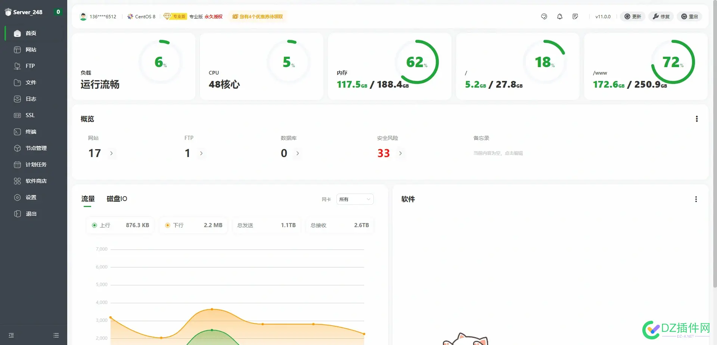
Task: Switch to the 磁盘IO tab
Action: (117, 199)
